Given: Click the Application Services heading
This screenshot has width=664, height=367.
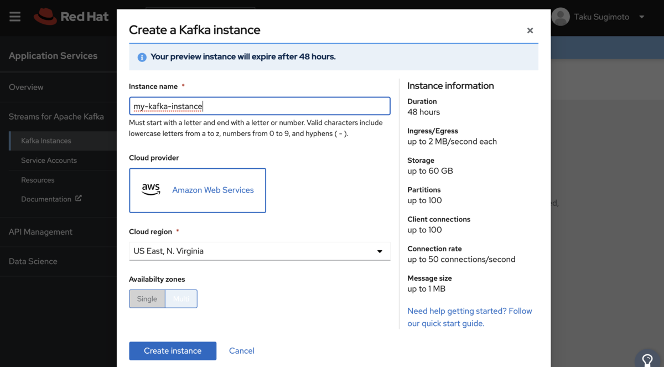Looking at the screenshot, I should tap(53, 56).
